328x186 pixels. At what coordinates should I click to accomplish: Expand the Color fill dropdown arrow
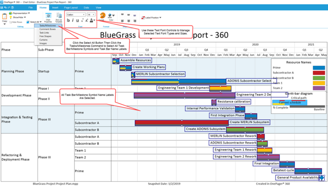coord(114,16)
